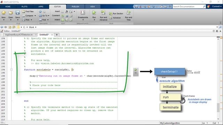Collapse the function fold marker at line 194

click(11, 69)
